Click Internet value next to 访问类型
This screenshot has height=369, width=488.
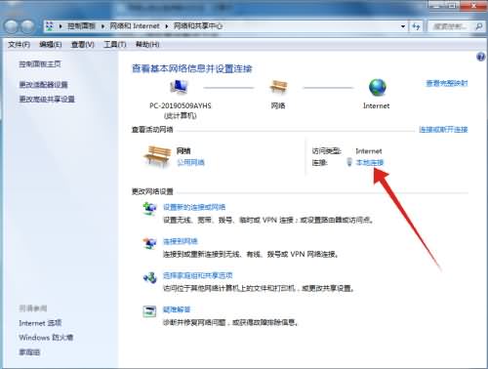point(369,151)
